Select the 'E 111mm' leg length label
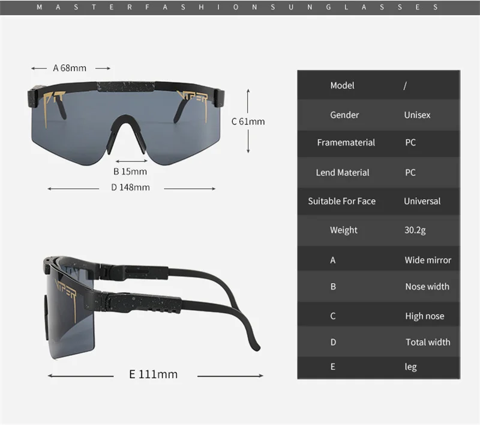Image resolution: width=480 pixels, height=425 pixels. pos(154,375)
